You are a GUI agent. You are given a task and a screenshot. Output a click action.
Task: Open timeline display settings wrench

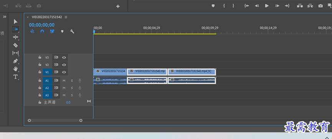point(72,31)
